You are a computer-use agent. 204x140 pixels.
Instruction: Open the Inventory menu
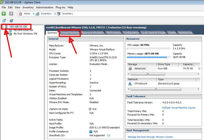tap(28, 7)
